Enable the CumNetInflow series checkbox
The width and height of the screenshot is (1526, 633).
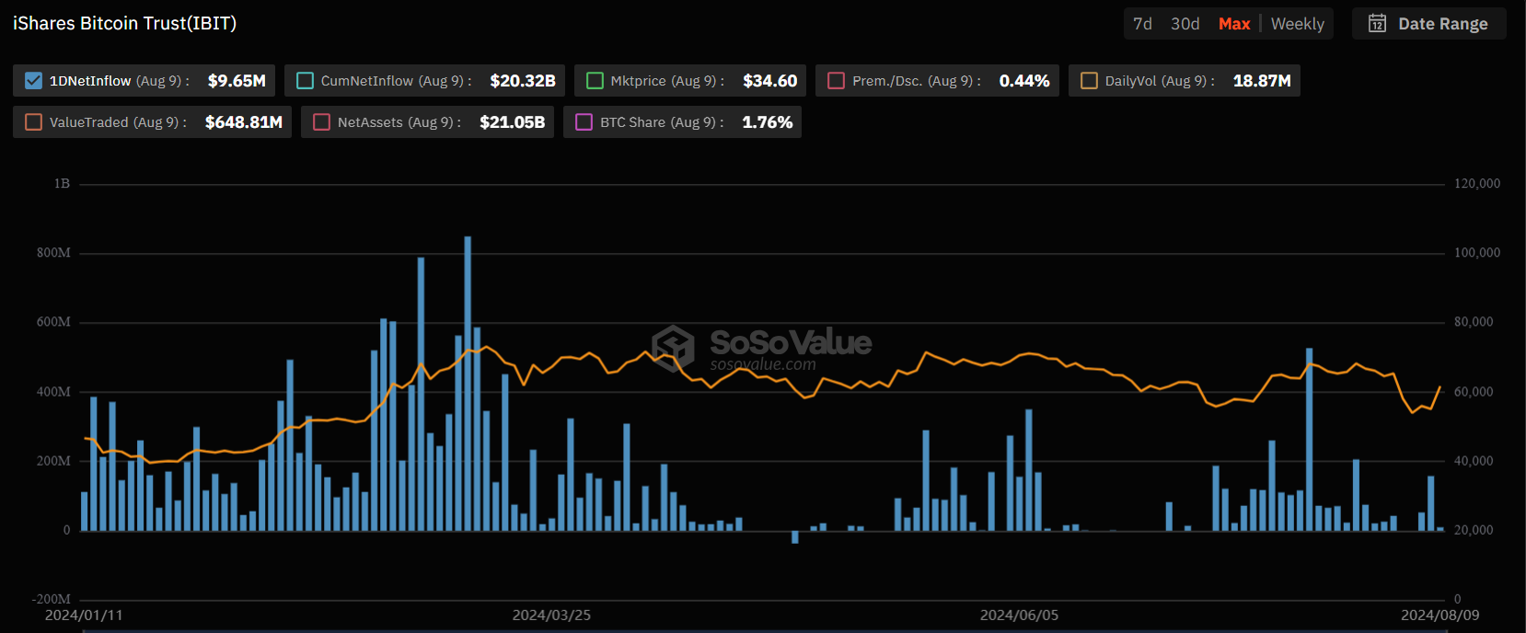[306, 81]
